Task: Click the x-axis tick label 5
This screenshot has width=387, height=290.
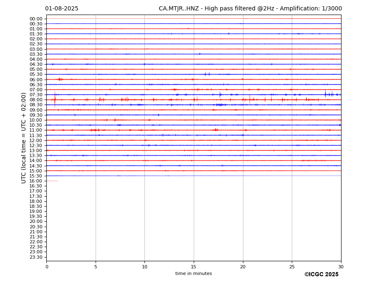Action: (96, 267)
